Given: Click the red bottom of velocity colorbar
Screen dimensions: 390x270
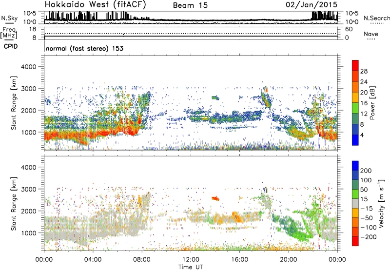Looking at the screenshot, I should pos(355,241).
